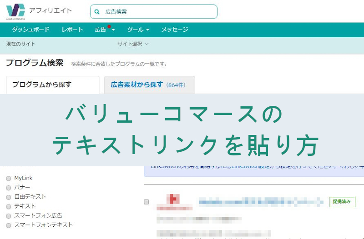Open the サイト選択 dropdown

pyautogui.click(x=133, y=44)
